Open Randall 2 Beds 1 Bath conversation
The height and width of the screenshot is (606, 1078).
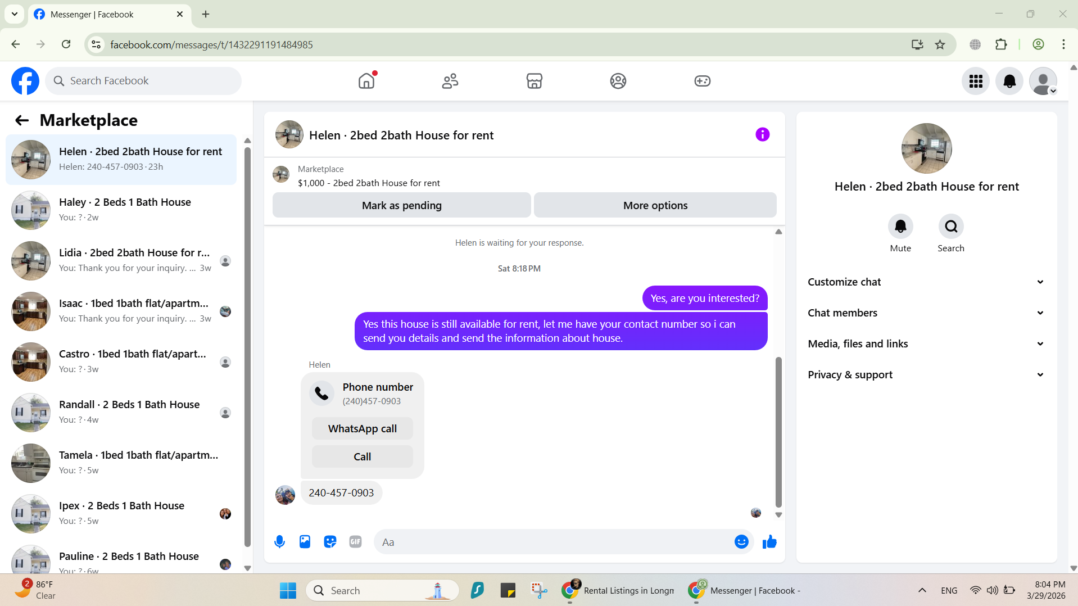[x=121, y=413]
